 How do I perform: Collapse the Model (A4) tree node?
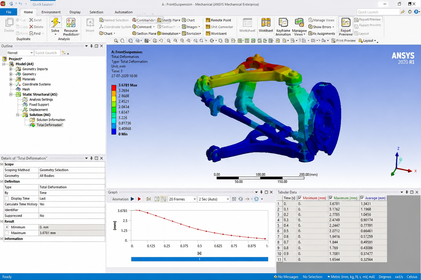point(4,64)
